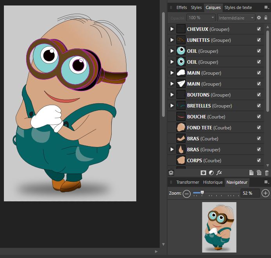Click the edit all layers icon
Image resolution: width=271 pixels, height=258 pixels.
click(x=171, y=173)
